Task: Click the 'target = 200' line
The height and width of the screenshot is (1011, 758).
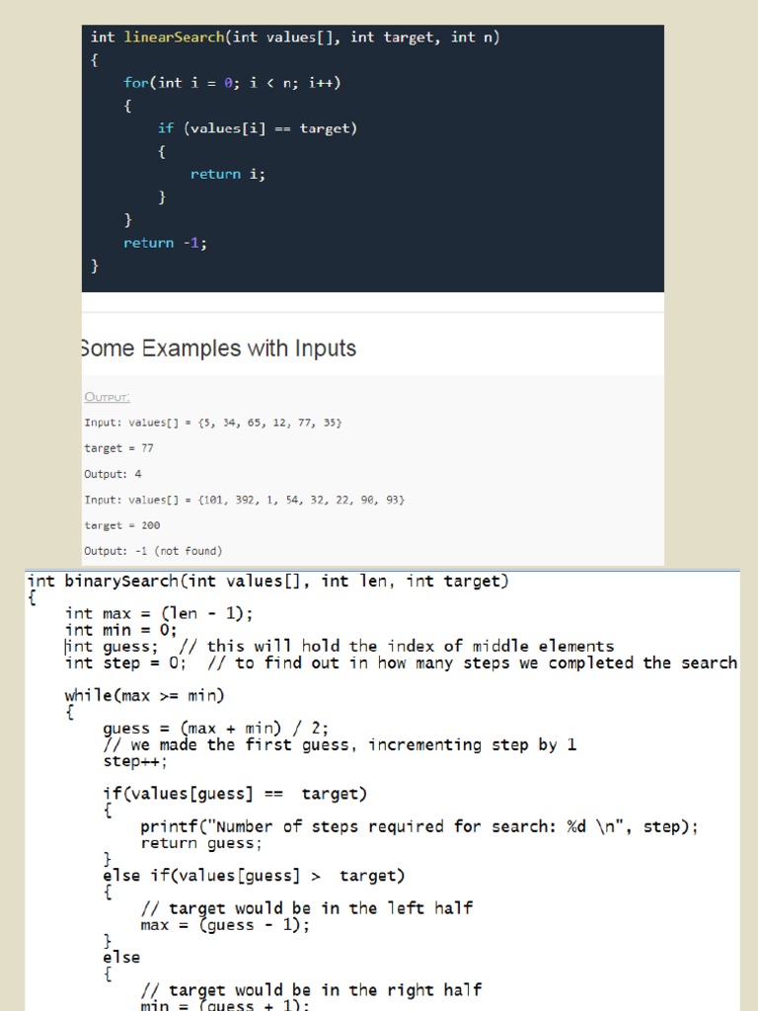Action: pyautogui.click(x=121, y=525)
